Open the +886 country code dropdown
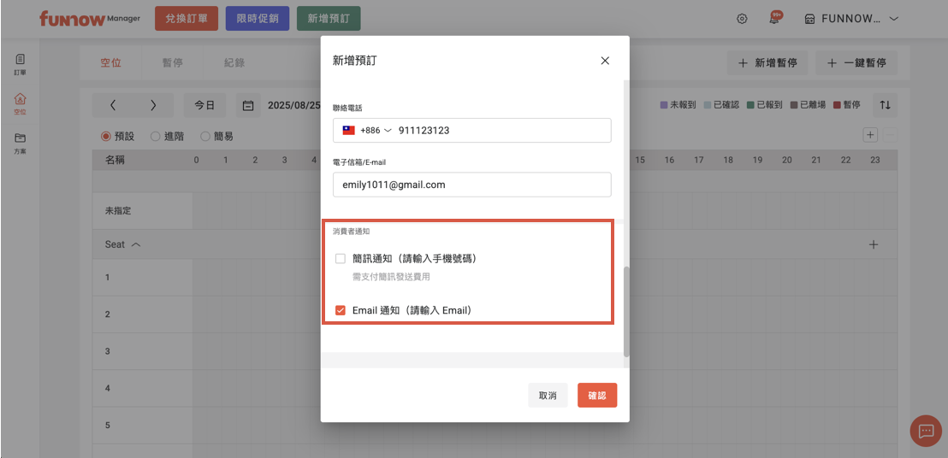This screenshot has width=948, height=458. (x=367, y=131)
